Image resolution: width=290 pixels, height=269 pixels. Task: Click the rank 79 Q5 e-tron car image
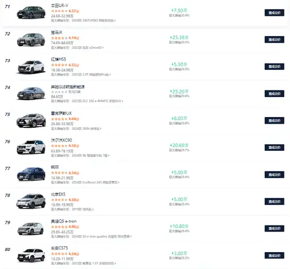31,228
